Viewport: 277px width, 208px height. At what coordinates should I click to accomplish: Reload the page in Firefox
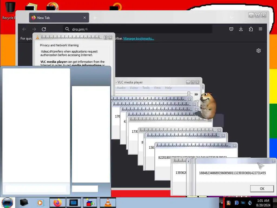pyautogui.click(x=44, y=29)
